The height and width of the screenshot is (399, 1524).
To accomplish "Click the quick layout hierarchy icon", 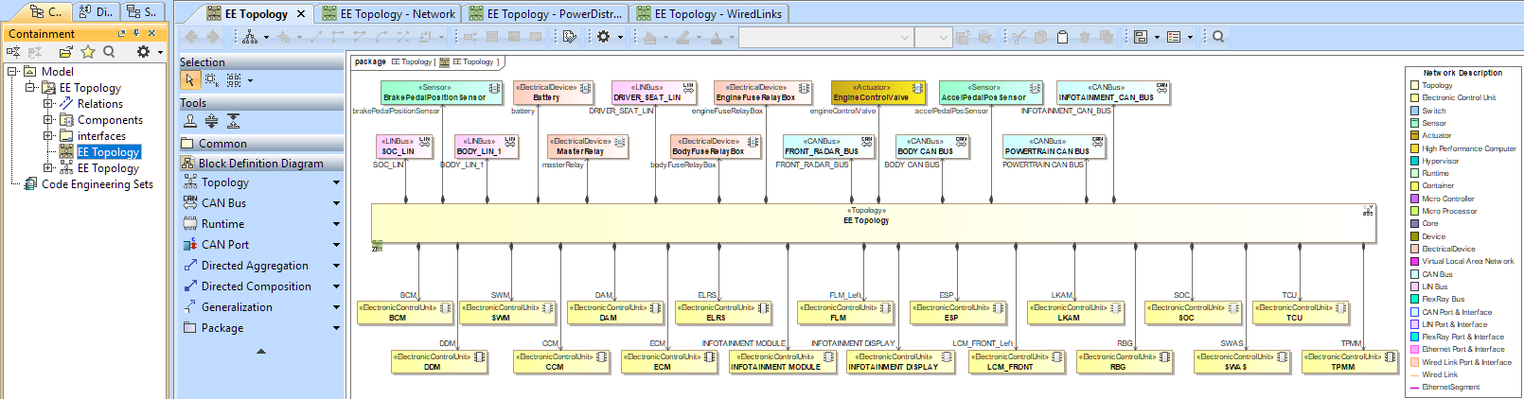I will pos(250,37).
